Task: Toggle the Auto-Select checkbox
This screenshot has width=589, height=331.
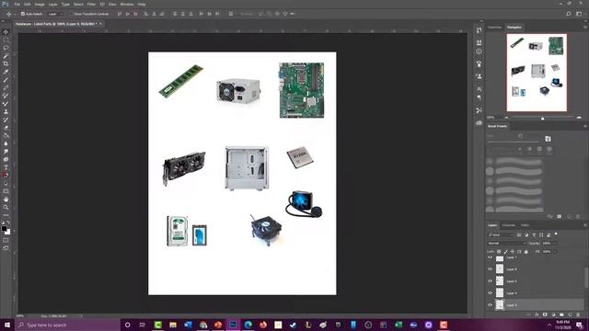Action: (22, 14)
